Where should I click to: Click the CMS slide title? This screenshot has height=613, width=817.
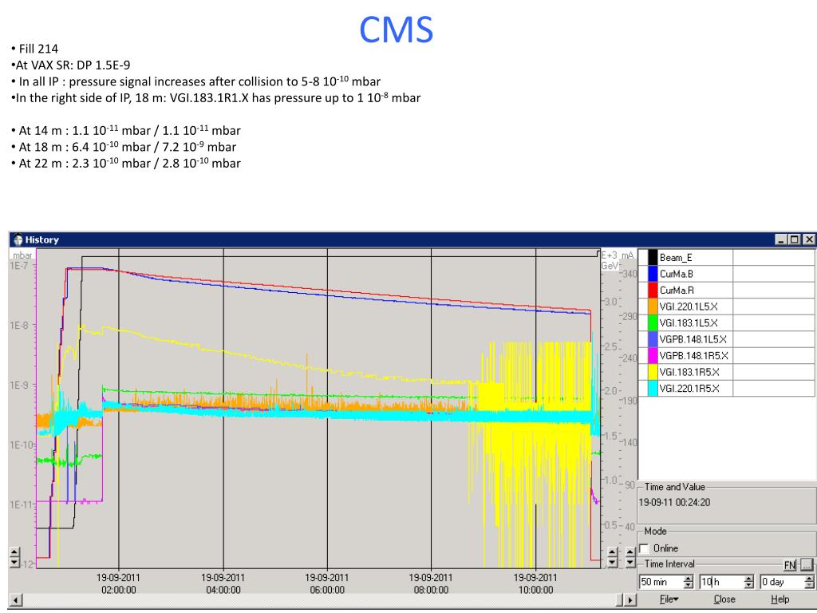click(x=396, y=30)
